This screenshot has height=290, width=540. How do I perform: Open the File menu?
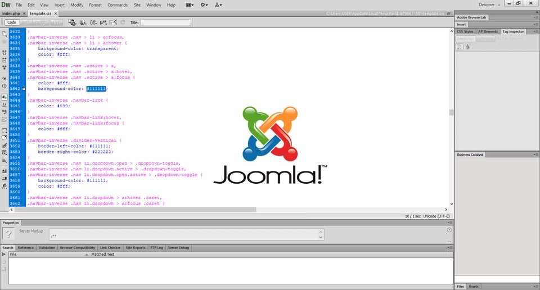pos(19,5)
